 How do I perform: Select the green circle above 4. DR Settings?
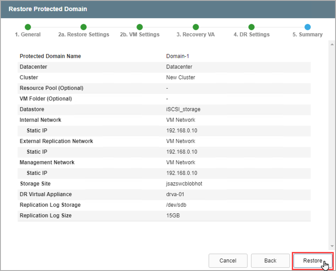click(x=252, y=27)
